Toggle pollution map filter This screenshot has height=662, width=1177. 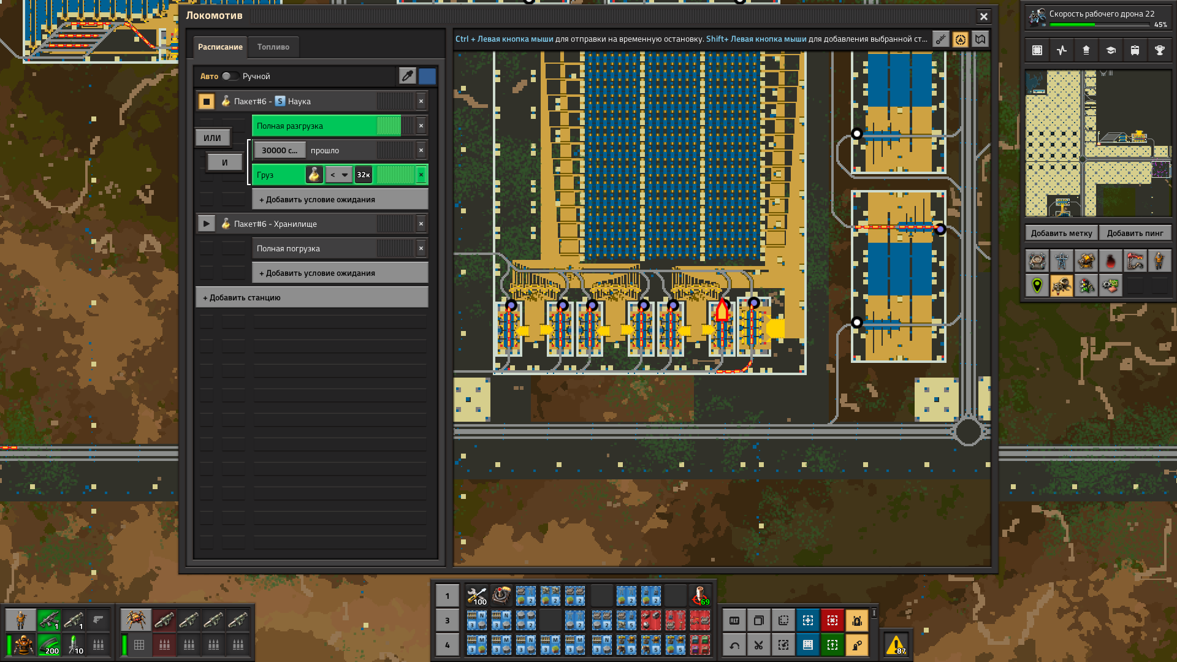tap(1111, 261)
